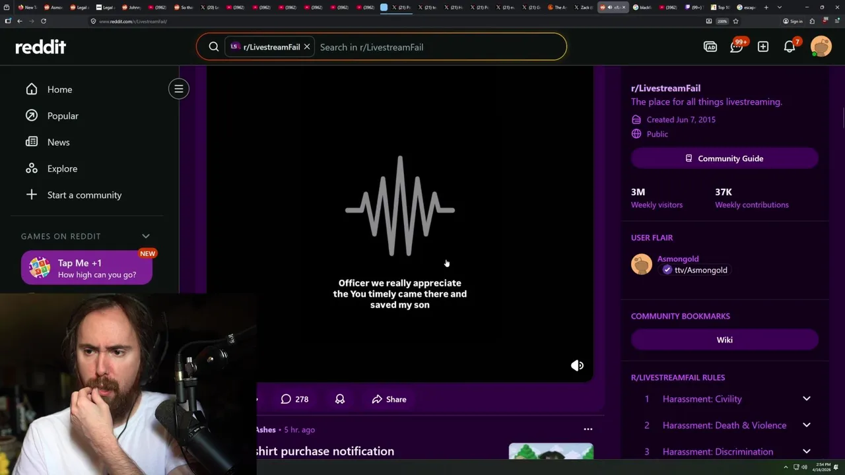Viewport: 845px width, 475px height.
Task: Play the audio waveform video
Action: click(x=400, y=206)
